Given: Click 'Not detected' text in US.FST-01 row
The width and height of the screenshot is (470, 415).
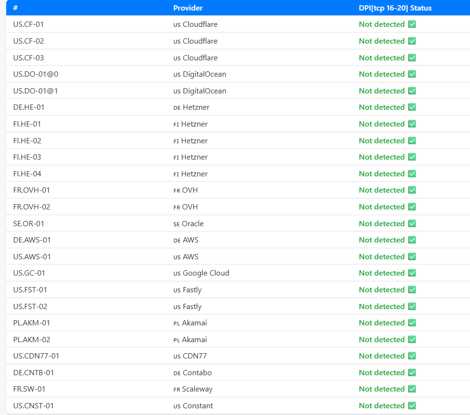Looking at the screenshot, I should [x=381, y=289].
